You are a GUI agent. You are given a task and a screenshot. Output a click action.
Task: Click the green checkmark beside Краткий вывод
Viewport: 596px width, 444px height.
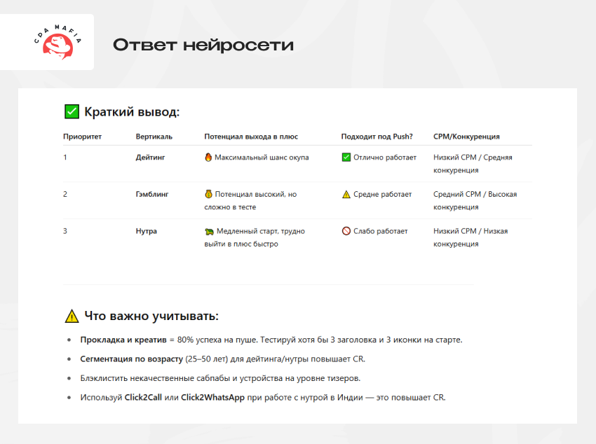tap(72, 111)
